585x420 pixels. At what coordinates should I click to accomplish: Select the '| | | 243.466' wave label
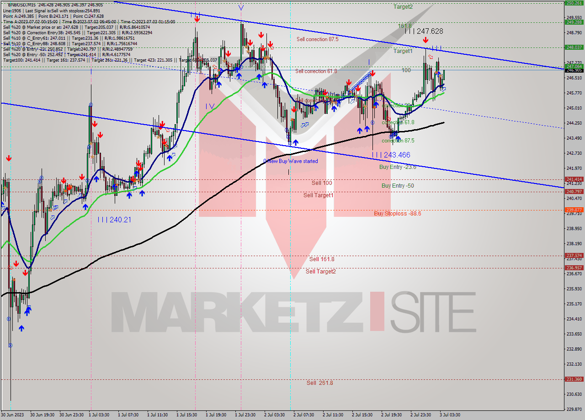tap(391, 155)
